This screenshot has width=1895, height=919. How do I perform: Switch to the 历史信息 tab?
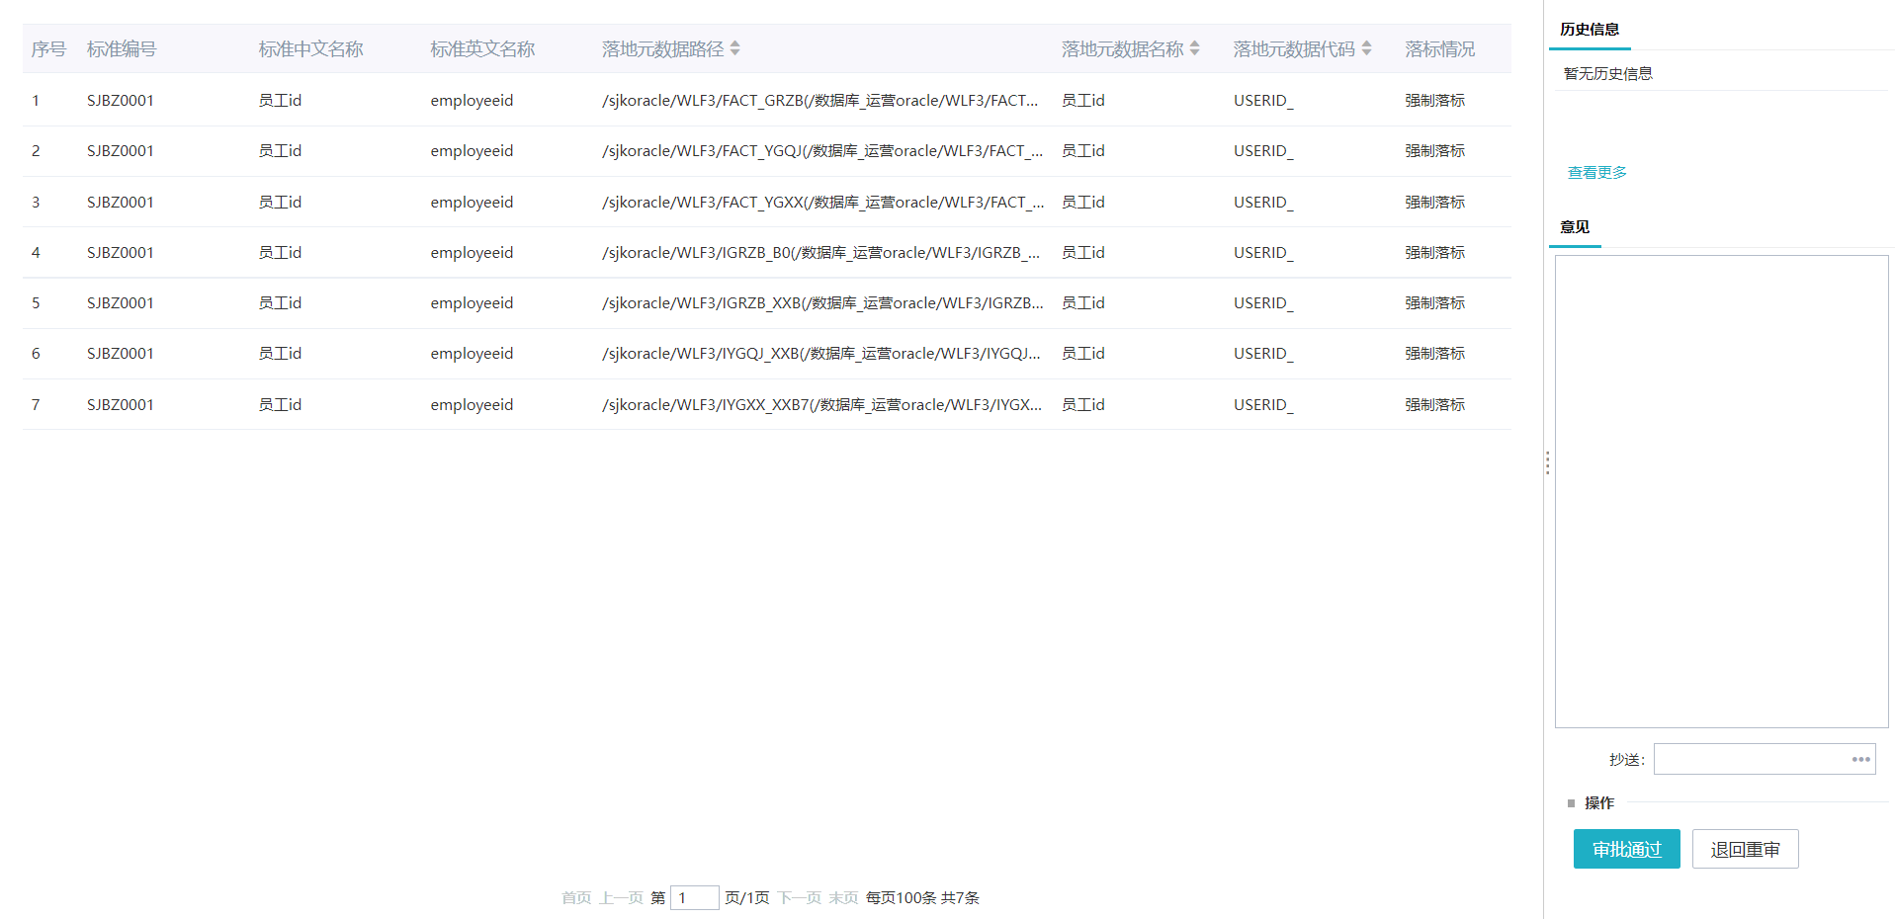[1589, 30]
